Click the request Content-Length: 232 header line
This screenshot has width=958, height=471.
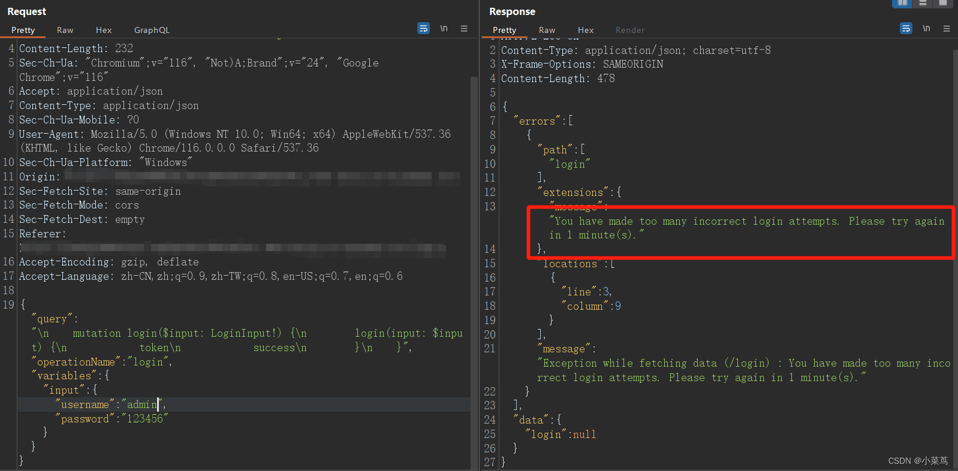pyautogui.click(x=76, y=49)
